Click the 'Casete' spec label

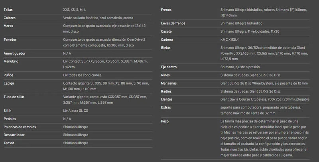166,32
